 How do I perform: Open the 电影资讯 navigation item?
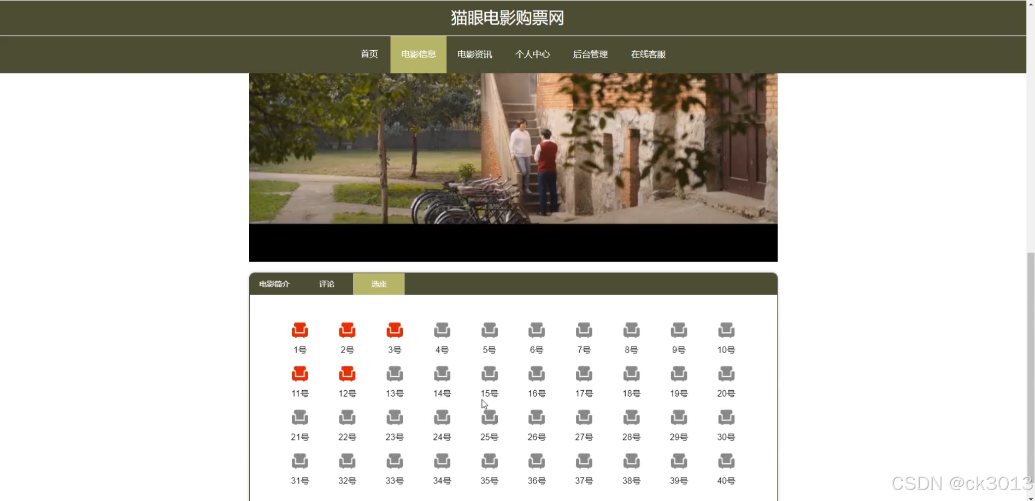475,54
